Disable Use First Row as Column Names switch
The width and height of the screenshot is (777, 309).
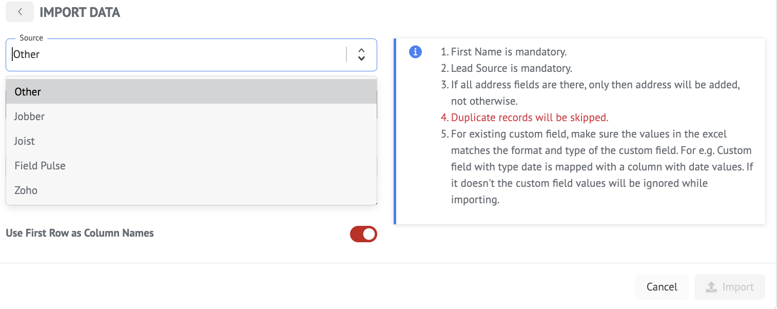coord(363,234)
